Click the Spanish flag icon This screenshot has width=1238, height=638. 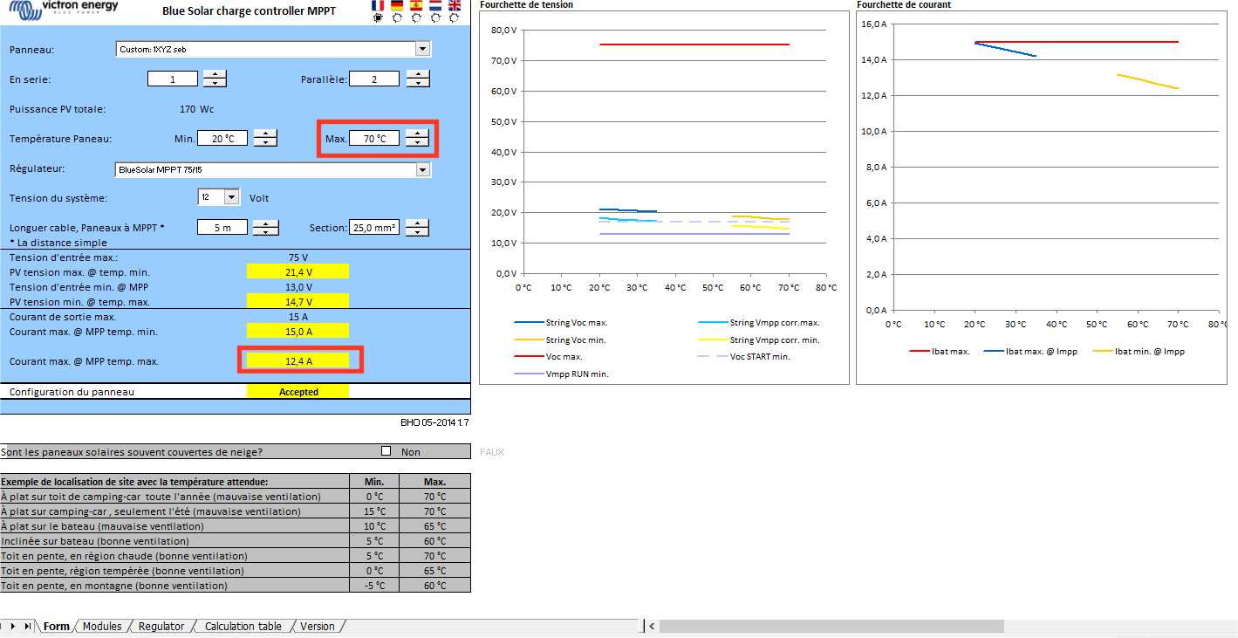416,5
